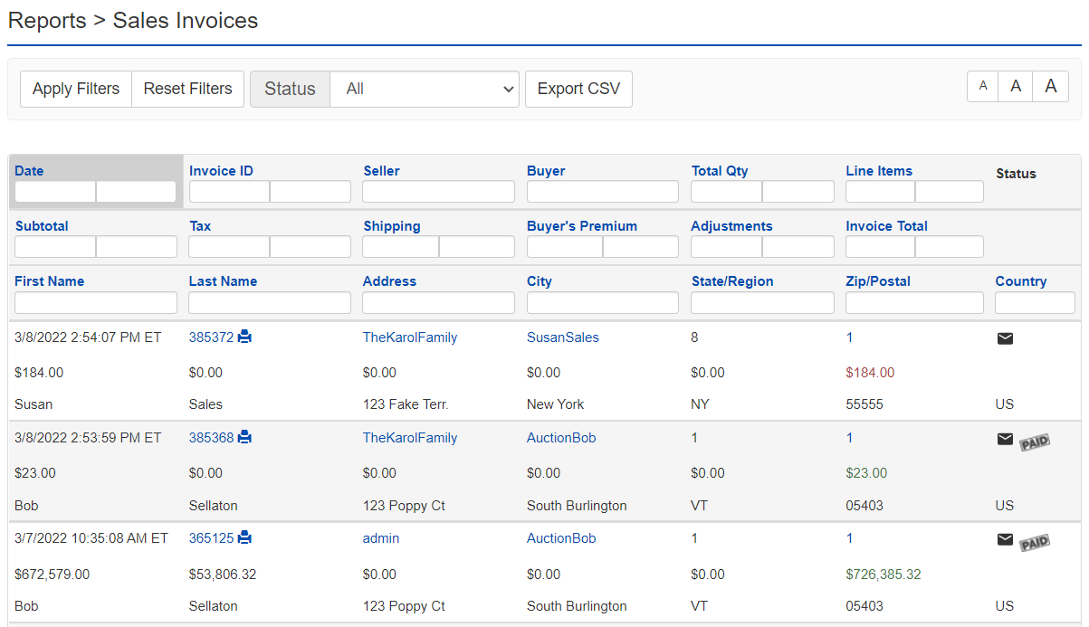The width and height of the screenshot is (1089, 627).
Task: Click the PAID stamp on invoice 385368
Action: 1035,442
